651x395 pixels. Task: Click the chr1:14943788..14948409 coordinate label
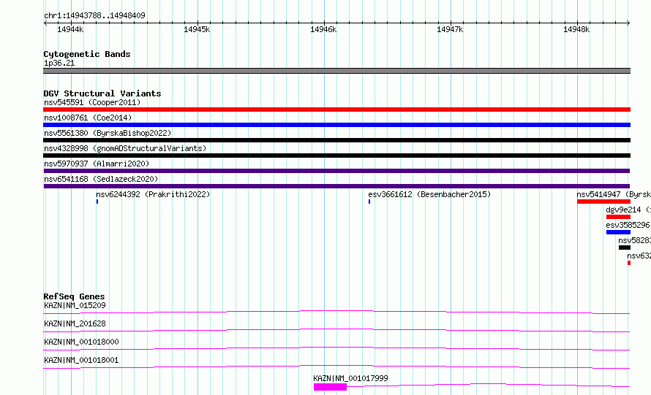pos(94,15)
